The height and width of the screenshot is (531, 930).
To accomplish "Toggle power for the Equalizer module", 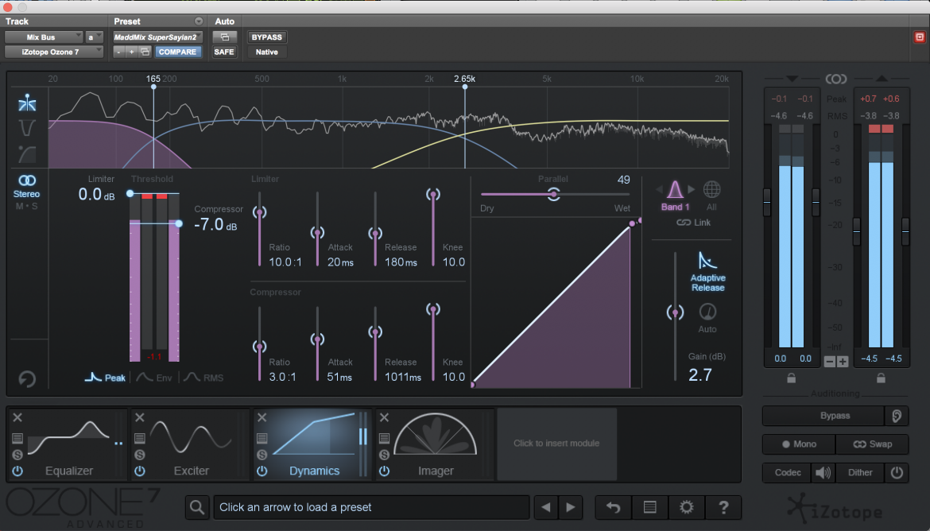I will point(17,471).
